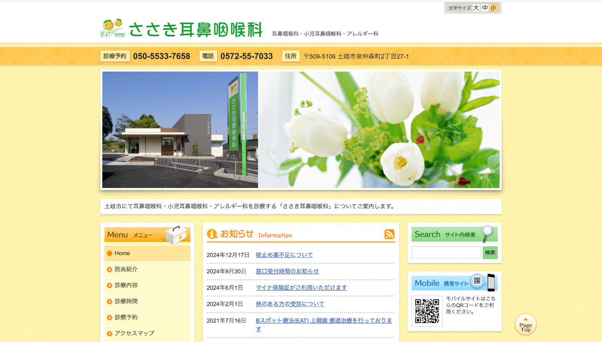Click the QR code image

point(427,311)
